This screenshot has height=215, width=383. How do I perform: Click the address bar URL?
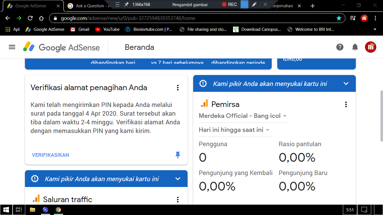(128, 18)
